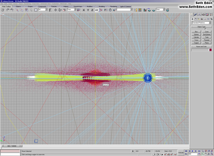
Task: Switch to the Particles toolbar tab
Action: click(x=54, y=6)
